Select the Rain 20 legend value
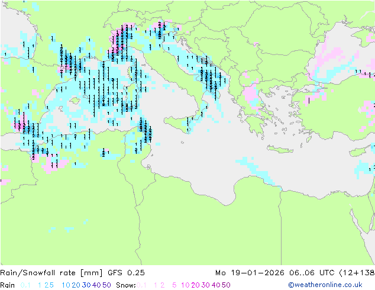Screen dimensions: 375x290 tap(76, 285)
